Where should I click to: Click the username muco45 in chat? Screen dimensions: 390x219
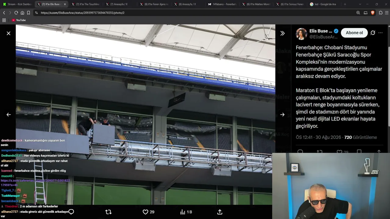(7, 176)
